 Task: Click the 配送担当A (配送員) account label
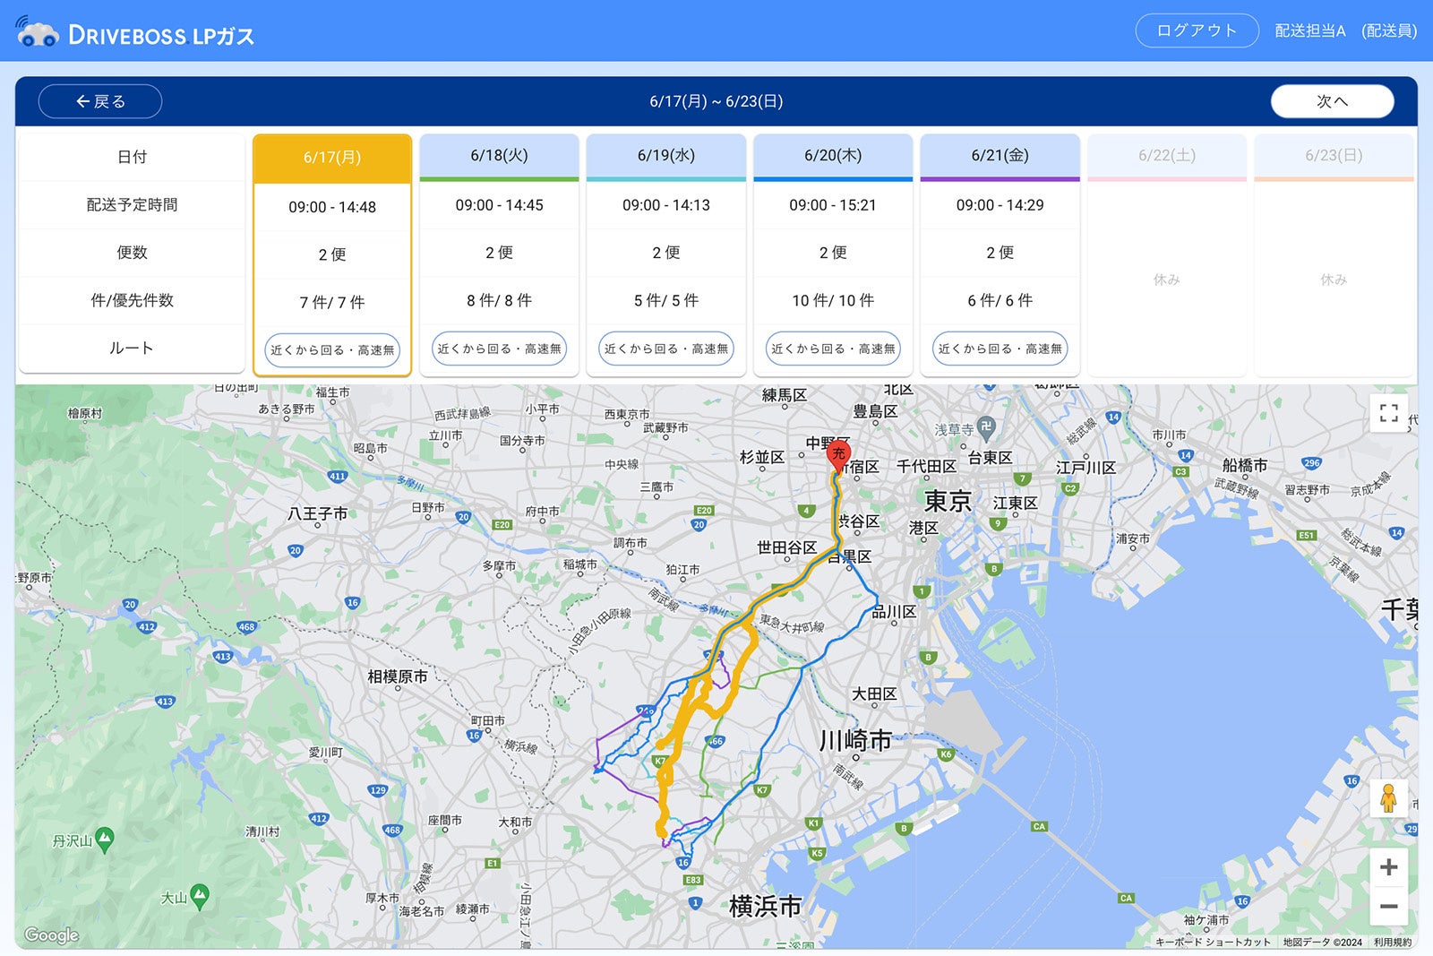1343,30
